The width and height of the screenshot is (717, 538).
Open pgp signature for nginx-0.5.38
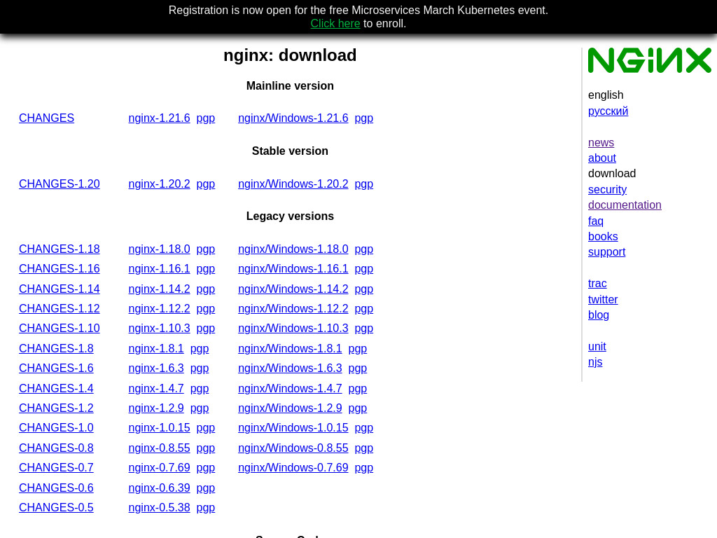point(205,507)
